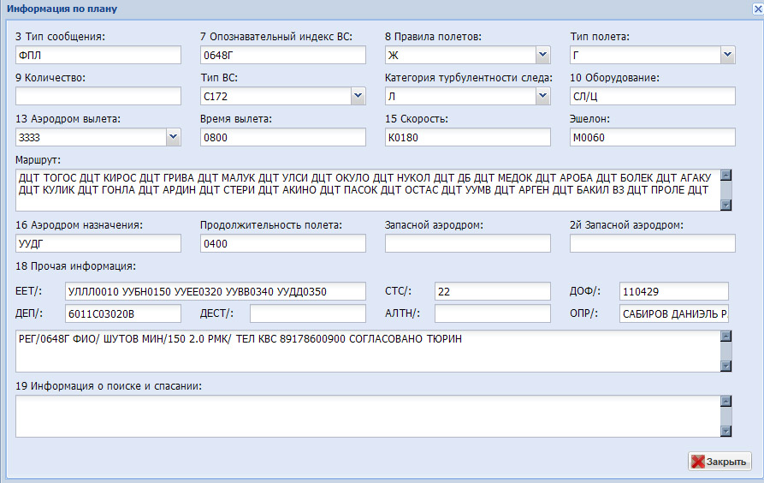The height and width of the screenshot is (483, 764).
Task: Click the Эшелон field showing М0060
Action: tap(652, 137)
